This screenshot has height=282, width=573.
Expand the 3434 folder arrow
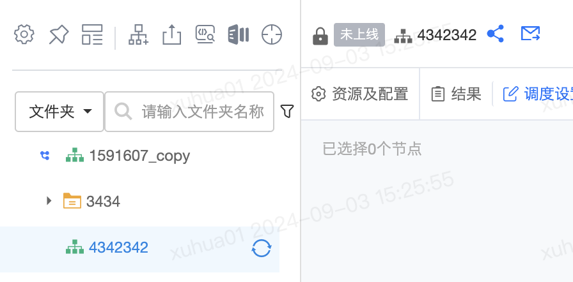pyautogui.click(x=49, y=200)
